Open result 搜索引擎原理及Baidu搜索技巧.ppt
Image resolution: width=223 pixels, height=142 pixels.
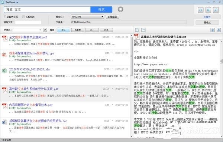32,53
